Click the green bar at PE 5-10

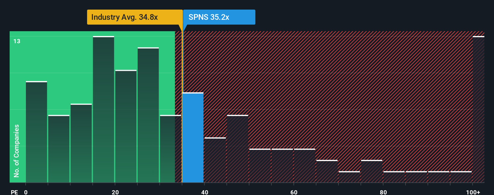pos(59,149)
